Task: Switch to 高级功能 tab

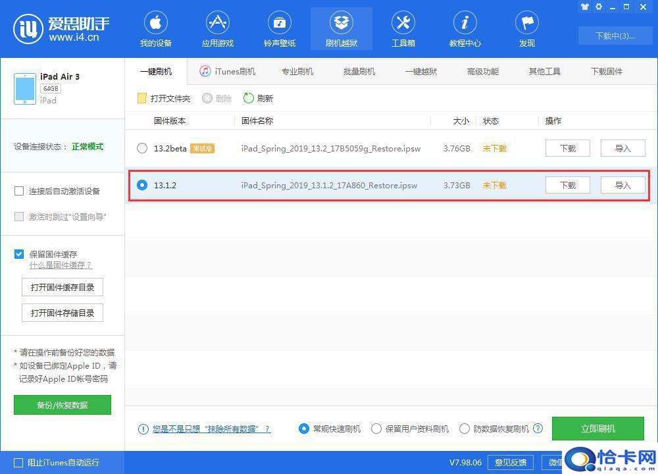Action: (x=482, y=71)
